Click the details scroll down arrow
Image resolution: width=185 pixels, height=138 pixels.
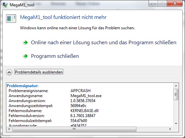176,124
